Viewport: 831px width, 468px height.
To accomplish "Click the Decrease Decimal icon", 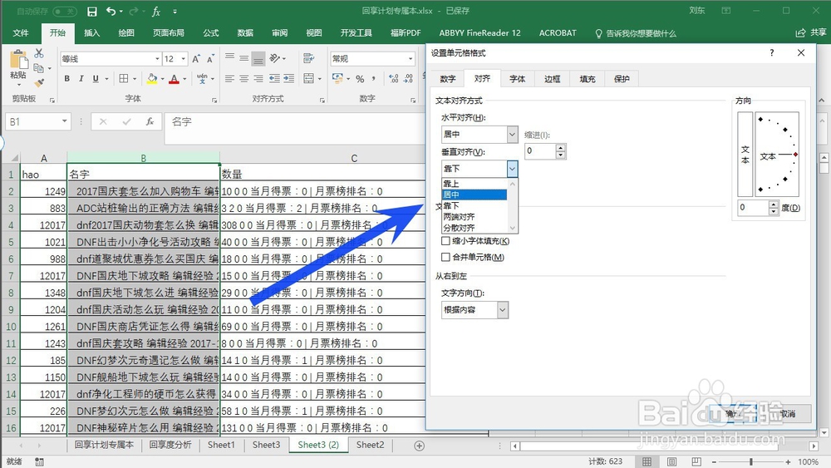I will pos(408,78).
